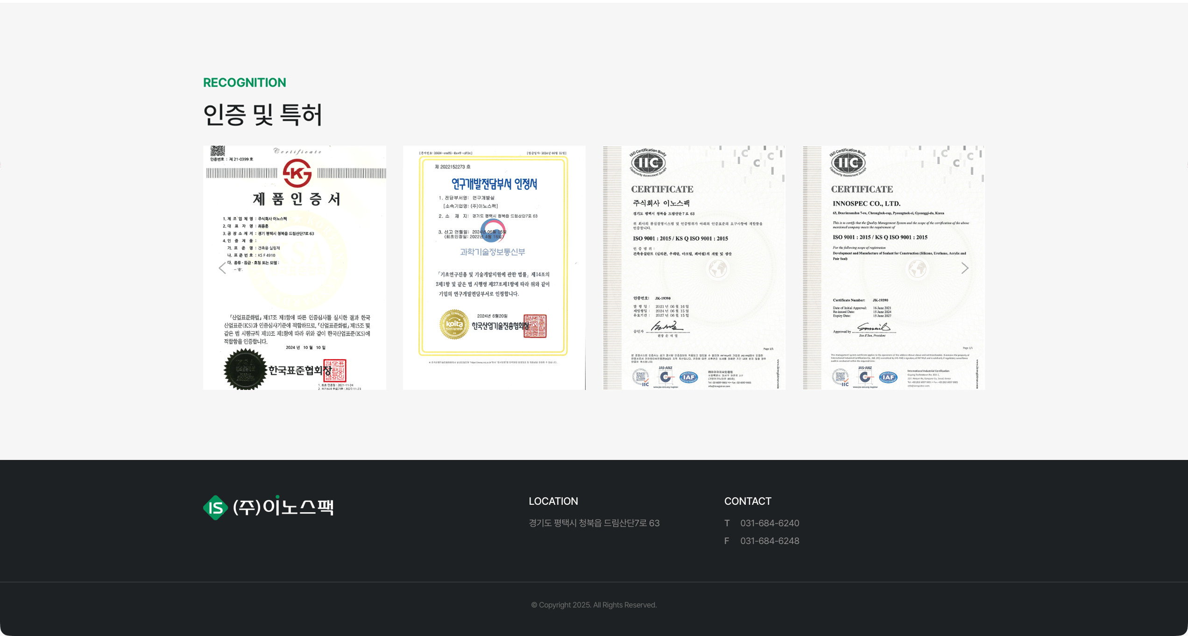The width and height of the screenshot is (1188, 636).
Task: Click the address 경기도 평택시 청북읍 드림산단7로 63
Action: (594, 523)
